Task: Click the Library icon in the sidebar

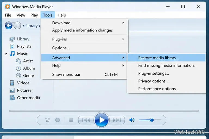Action: pos(12,39)
